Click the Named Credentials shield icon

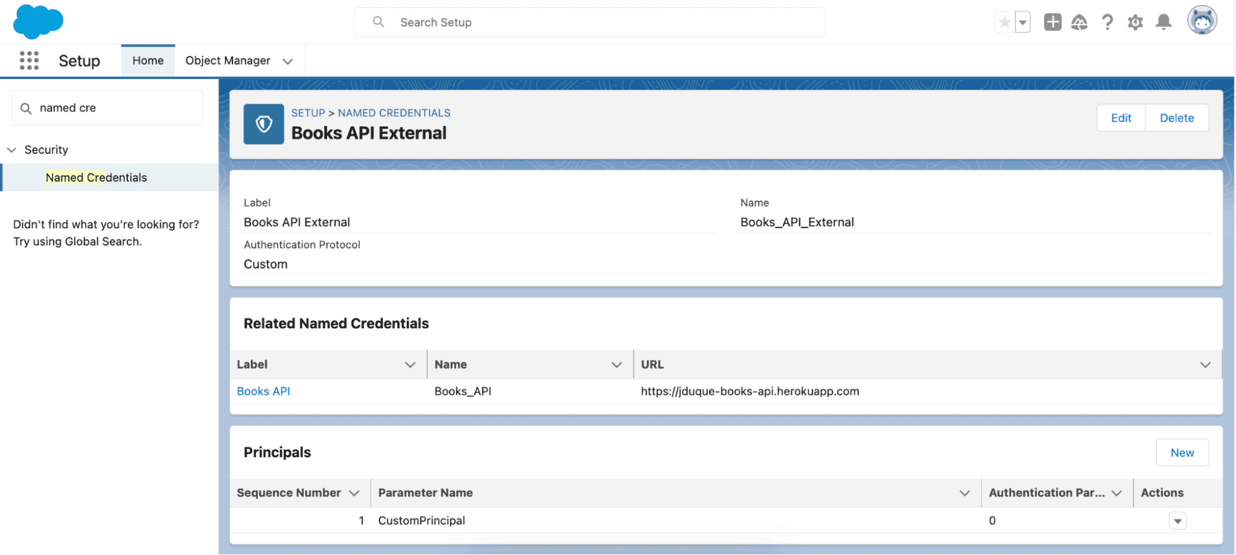(264, 124)
